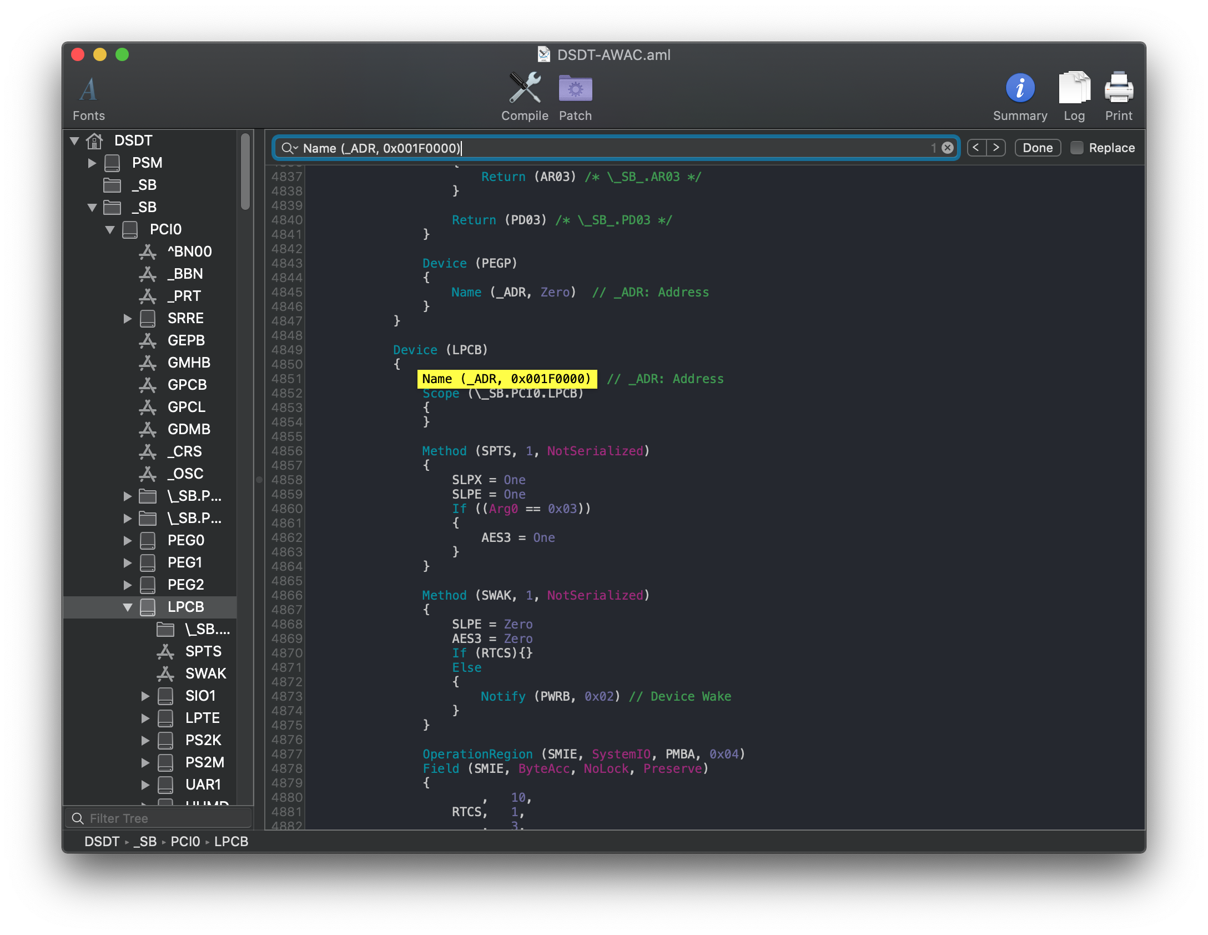This screenshot has height=935, width=1208.
Task: Click the Done button to close search
Action: pos(1036,147)
